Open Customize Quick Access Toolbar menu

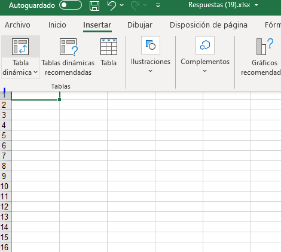(x=158, y=5)
